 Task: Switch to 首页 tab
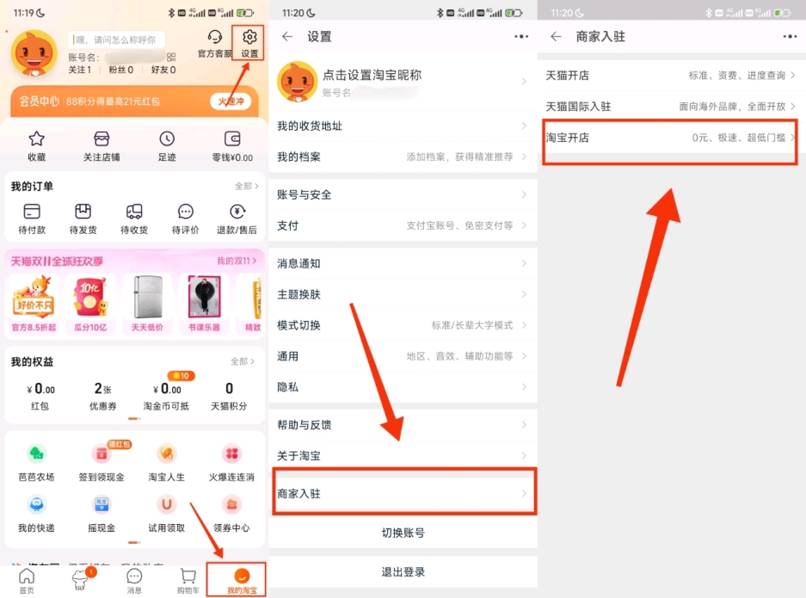27,581
